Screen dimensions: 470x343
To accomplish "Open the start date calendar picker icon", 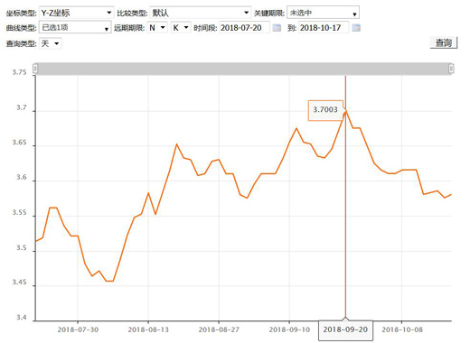I will tap(277, 28).
